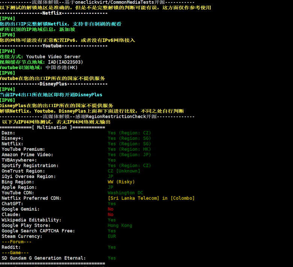
Task: Click the 'NF所识别的IP地域信息' line
Action: pos(38,29)
